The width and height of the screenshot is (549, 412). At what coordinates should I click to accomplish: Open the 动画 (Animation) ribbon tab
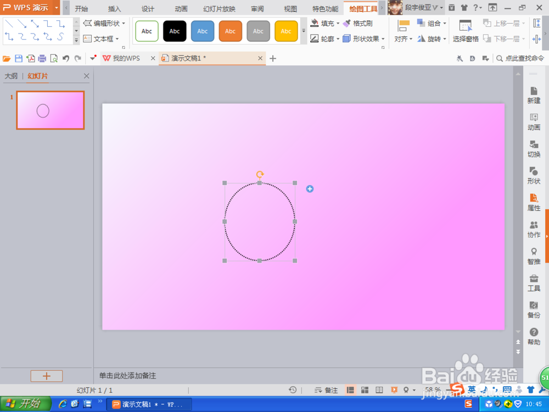tap(181, 9)
